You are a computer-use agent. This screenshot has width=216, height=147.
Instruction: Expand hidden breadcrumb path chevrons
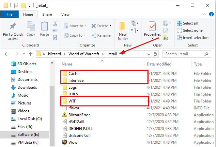point(44,54)
